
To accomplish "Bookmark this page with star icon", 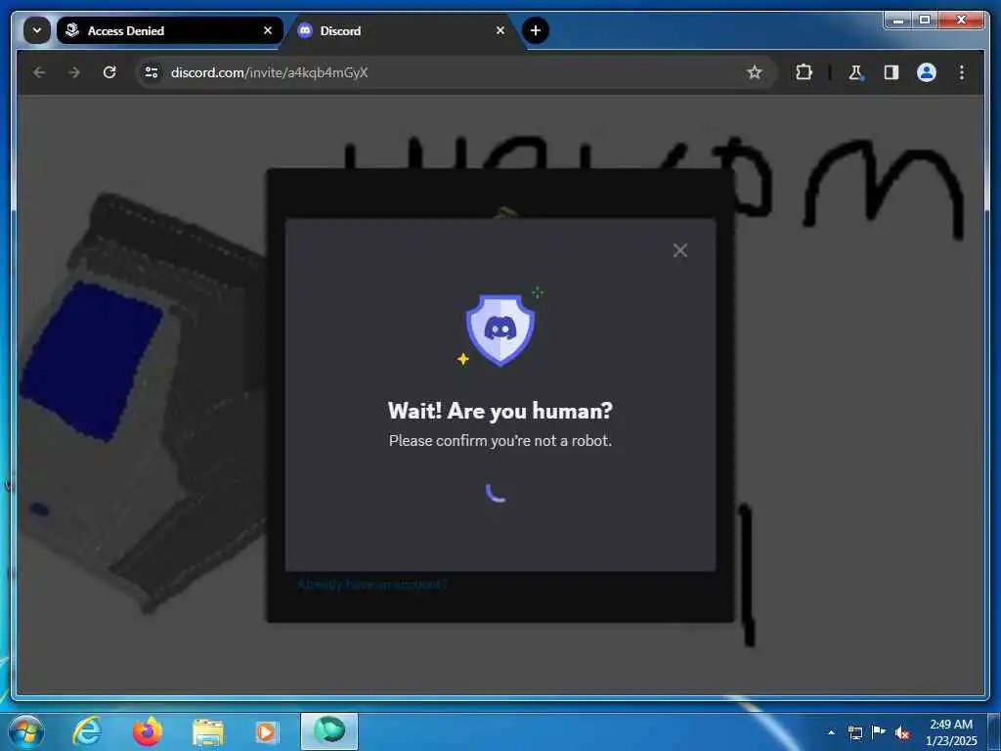I will 755,72.
